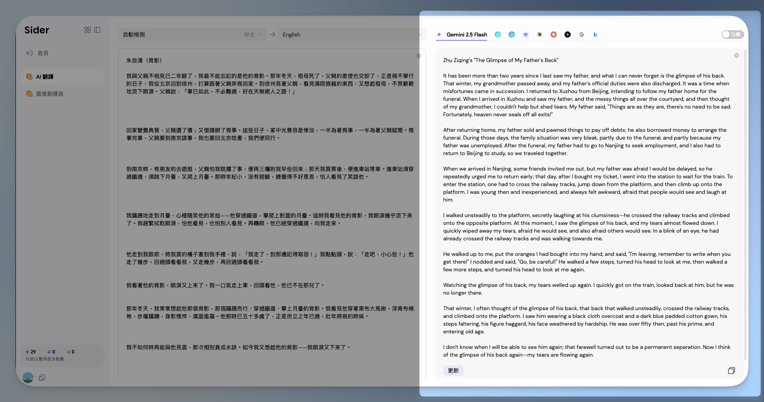Image resolution: width=764 pixels, height=402 pixels.
Task: Toggle the 比較 compare switch
Action: click(732, 35)
